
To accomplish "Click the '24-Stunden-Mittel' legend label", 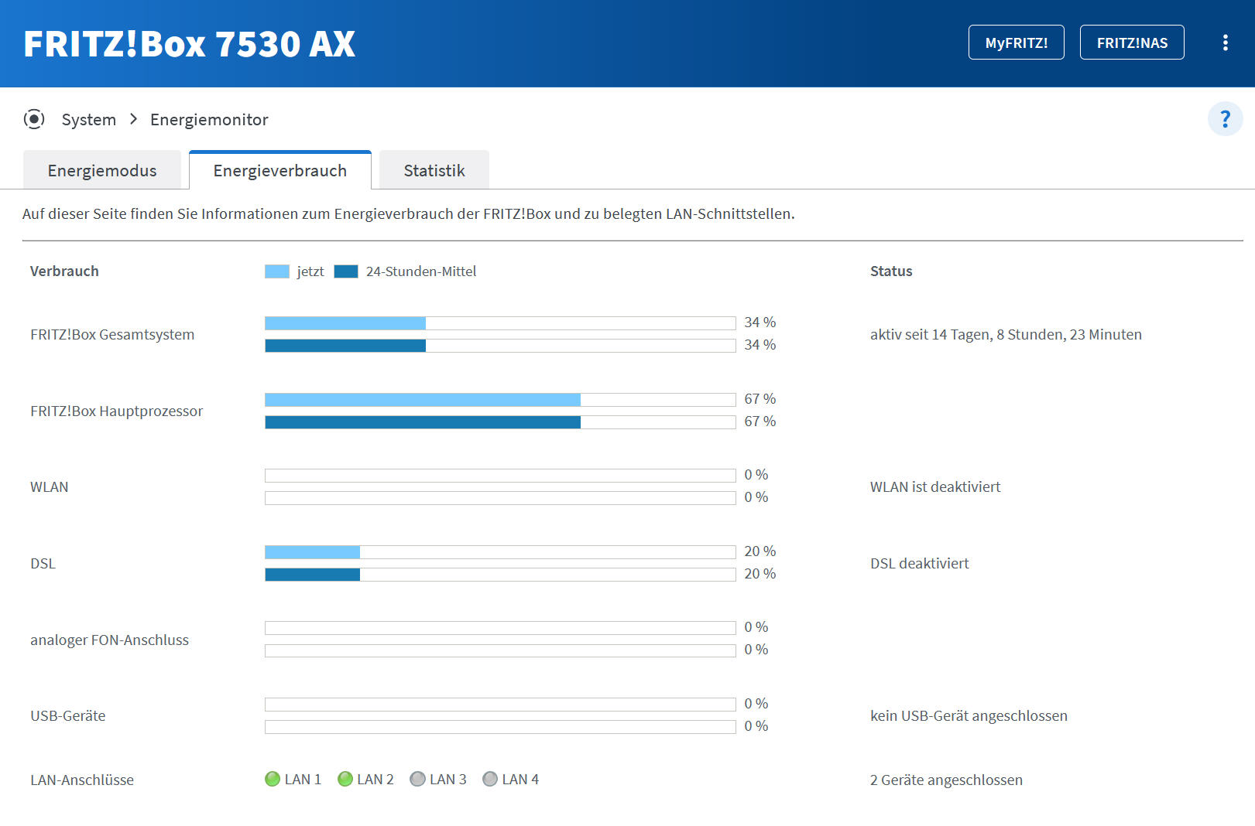I will 421,271.
